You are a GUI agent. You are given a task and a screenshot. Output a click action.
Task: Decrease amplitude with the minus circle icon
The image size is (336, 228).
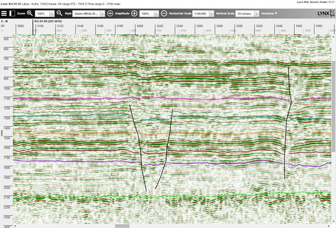pyautogui.click(x=164, y=13)
